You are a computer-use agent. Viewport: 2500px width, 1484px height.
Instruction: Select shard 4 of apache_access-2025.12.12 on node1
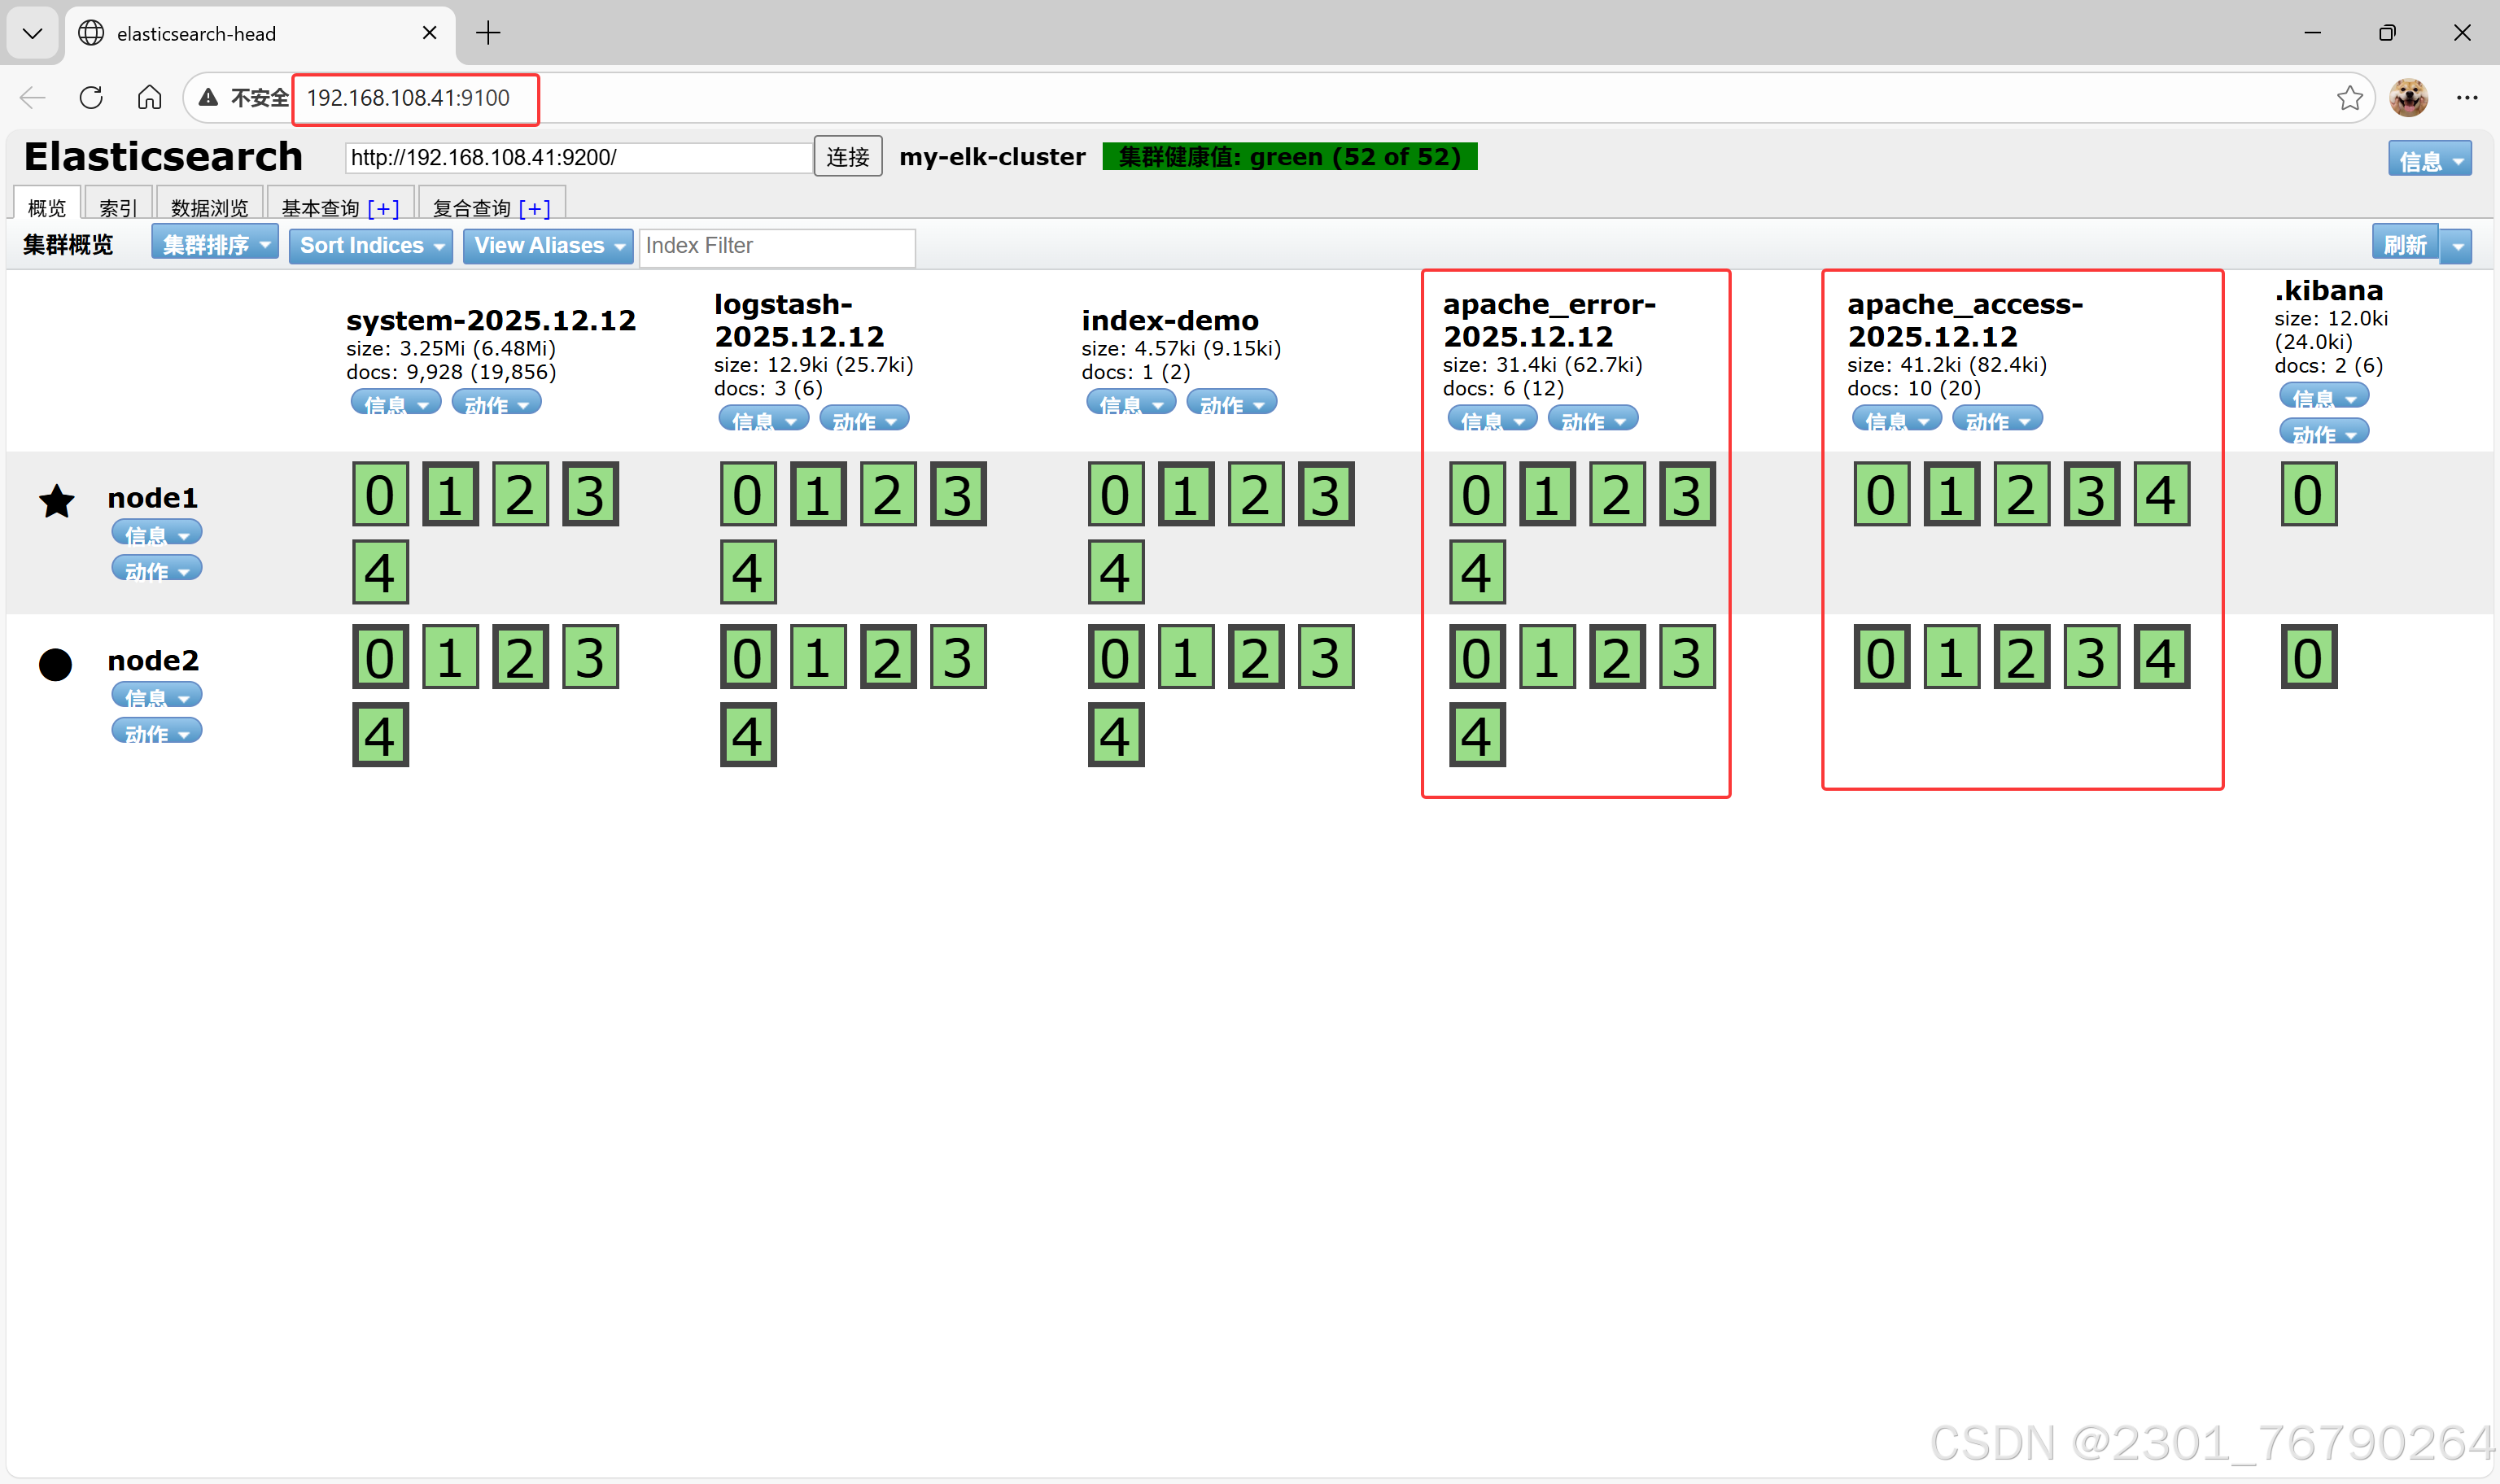[2161, 494]
